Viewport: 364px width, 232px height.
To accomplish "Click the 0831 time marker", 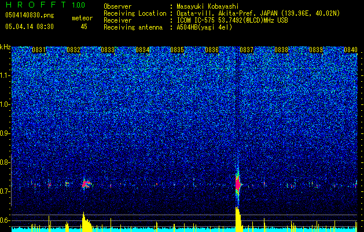I will pos(39,50).
